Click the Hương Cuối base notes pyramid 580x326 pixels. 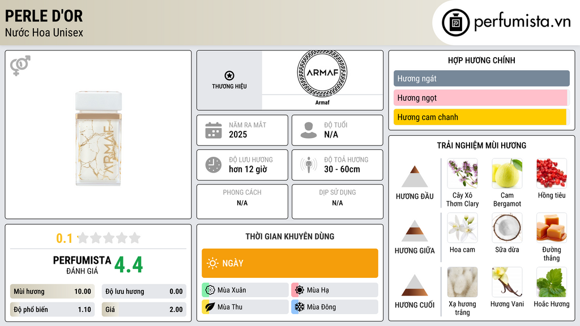click(x=415, y=285)
